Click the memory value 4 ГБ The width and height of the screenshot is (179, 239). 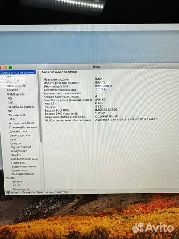tap(98, 106)
